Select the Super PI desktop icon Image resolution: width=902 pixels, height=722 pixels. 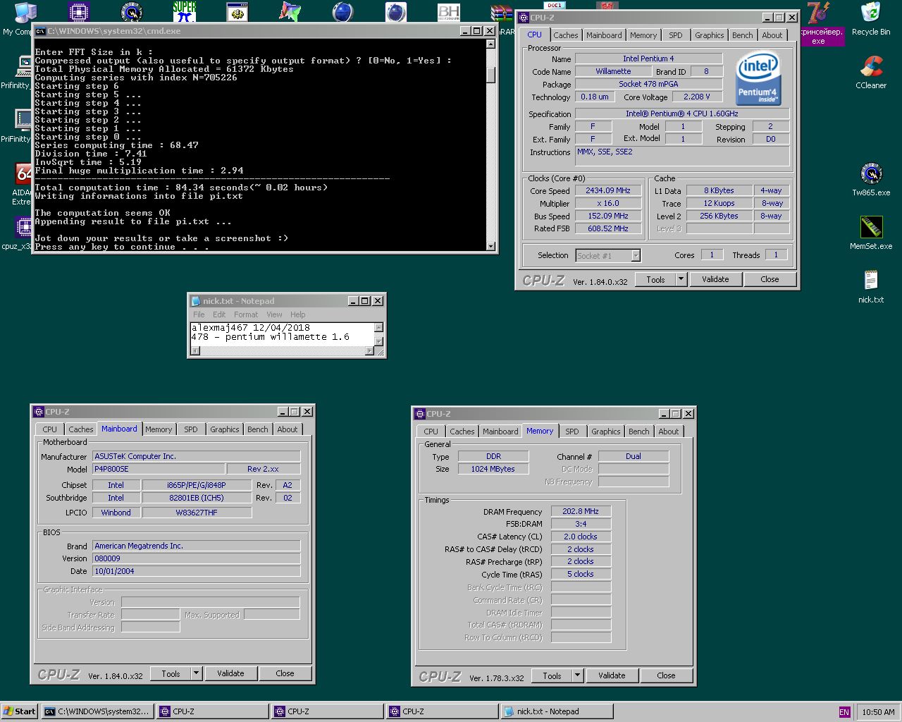185,12
